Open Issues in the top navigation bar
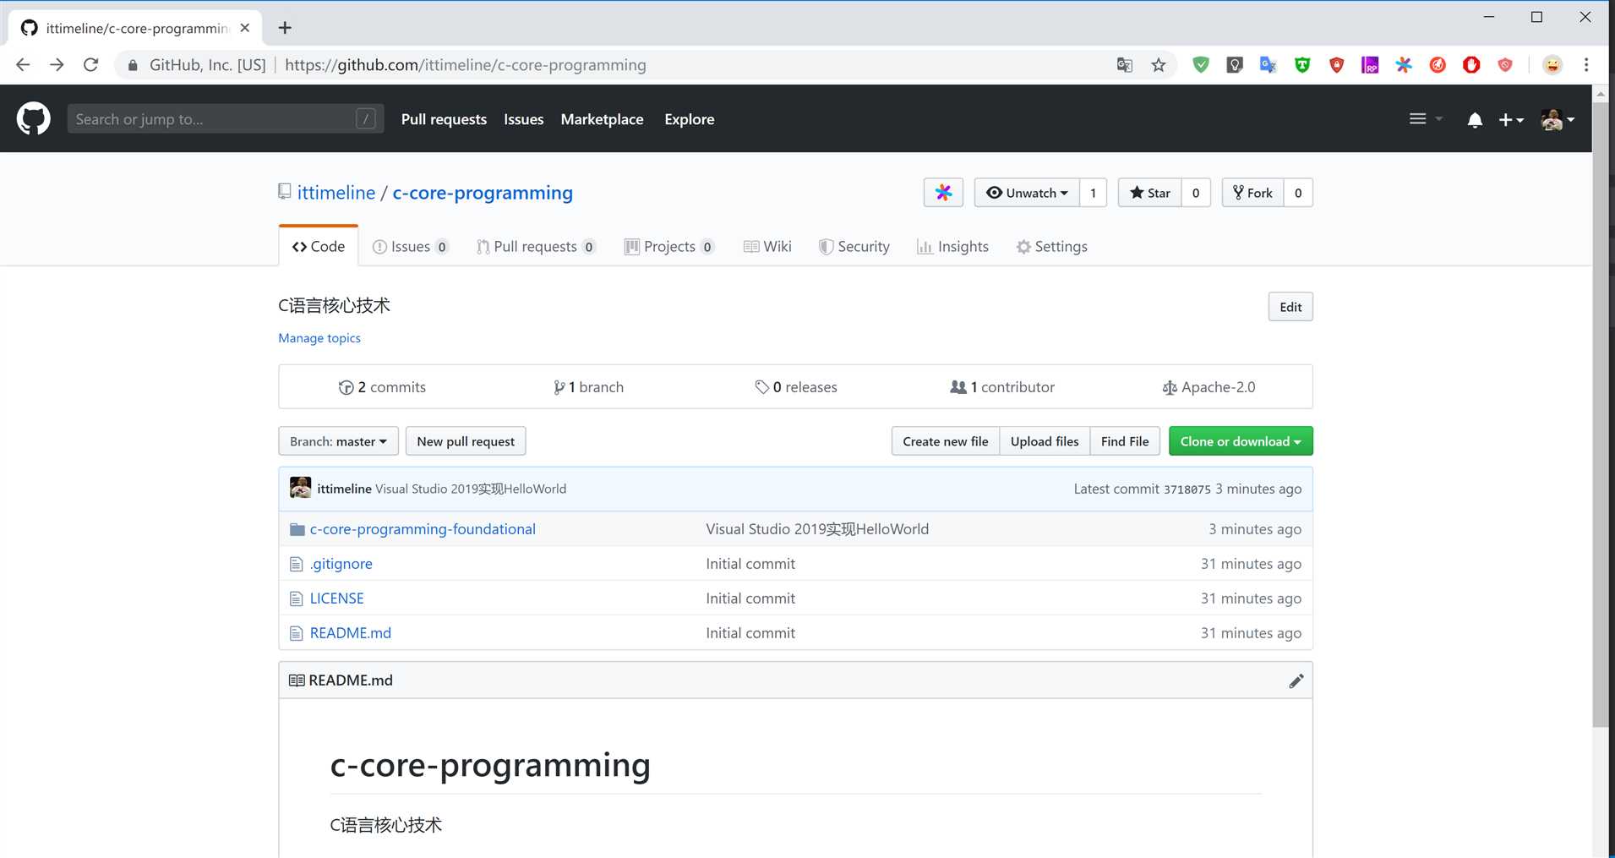Screen dimensions: 1615x858 point(524,119)
